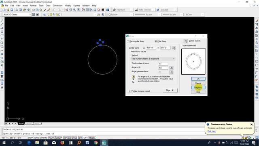Screen dimensions: 259x146
Task: Toggle ORTHO mode in status bar
Action: 43,138
